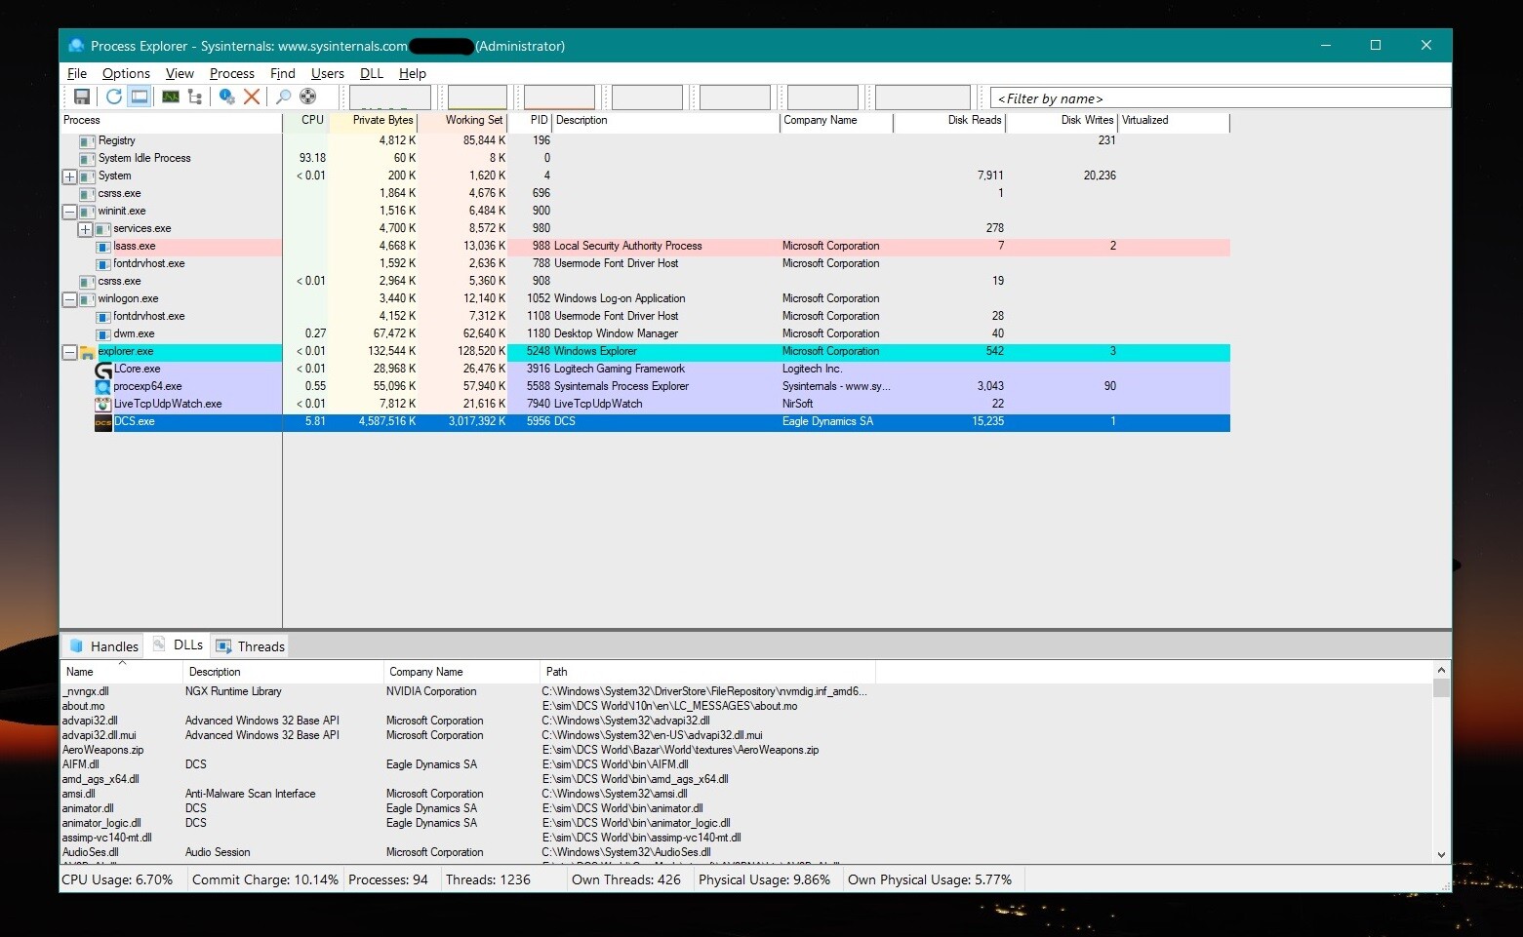The height and width of the screenshot is (937, 1523).
Task: Click the crosshair Find Window's Process icon
Action: pyautogui.click(x=308, y=97)
